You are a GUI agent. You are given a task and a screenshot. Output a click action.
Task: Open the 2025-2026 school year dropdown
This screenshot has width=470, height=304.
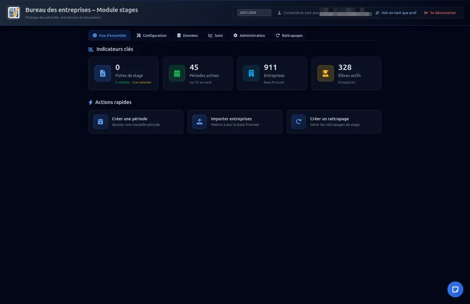click(x=254, y=13)
